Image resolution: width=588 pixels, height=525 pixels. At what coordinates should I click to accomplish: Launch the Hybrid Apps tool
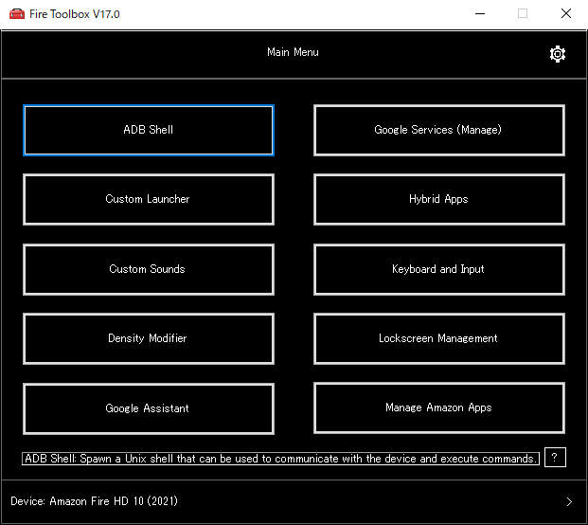(439, 199)
